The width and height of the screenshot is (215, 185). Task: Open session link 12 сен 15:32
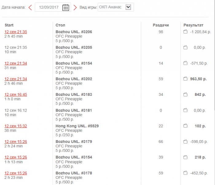(x=16, y=126)
